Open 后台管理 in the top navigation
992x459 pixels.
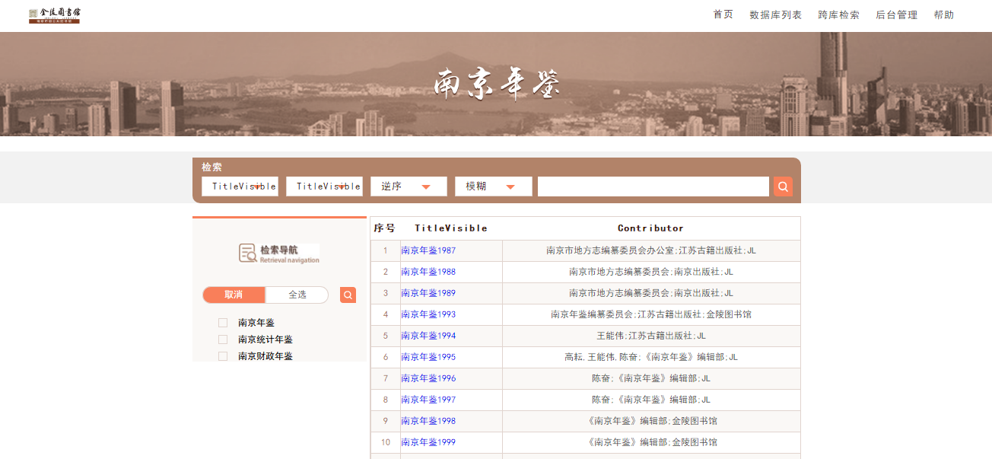pos(897,14)
